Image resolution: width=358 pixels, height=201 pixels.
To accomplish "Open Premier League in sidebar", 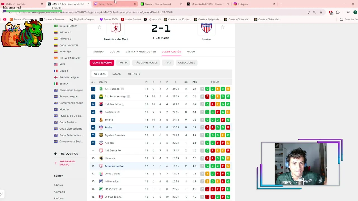I will click(69, 77).
